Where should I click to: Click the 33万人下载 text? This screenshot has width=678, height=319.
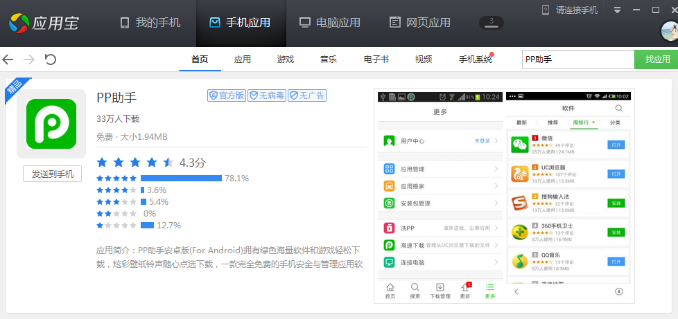pos(118,119)
